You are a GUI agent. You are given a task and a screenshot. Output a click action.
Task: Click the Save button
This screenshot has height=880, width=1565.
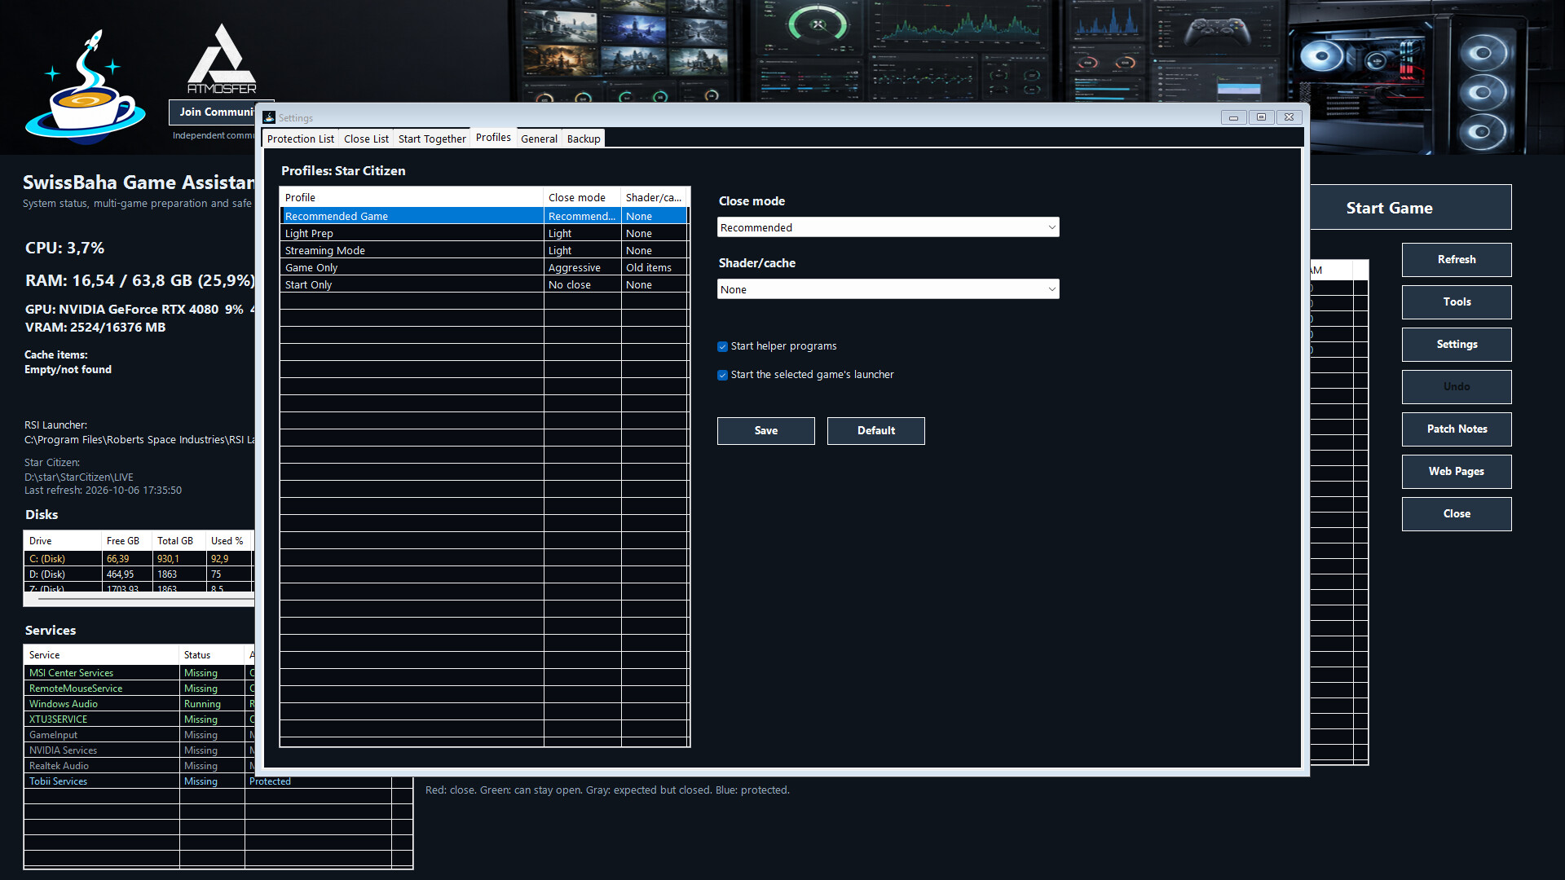[765, 430]
